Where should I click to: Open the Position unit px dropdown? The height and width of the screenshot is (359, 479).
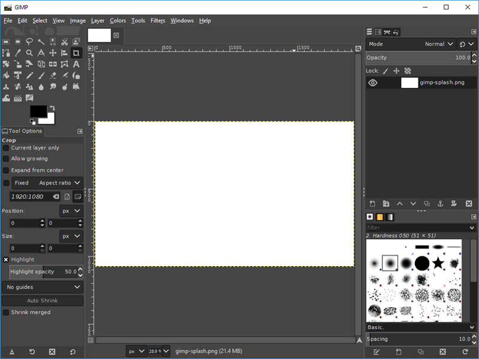pyautogui.click(x=71, y=211)
